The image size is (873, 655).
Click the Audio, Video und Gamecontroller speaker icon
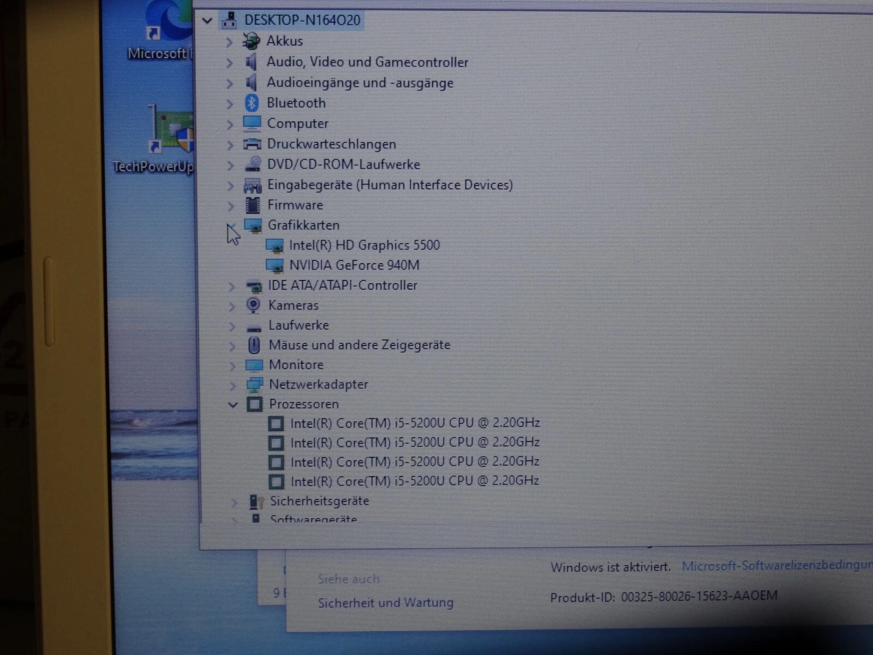[x=251, y=62]
